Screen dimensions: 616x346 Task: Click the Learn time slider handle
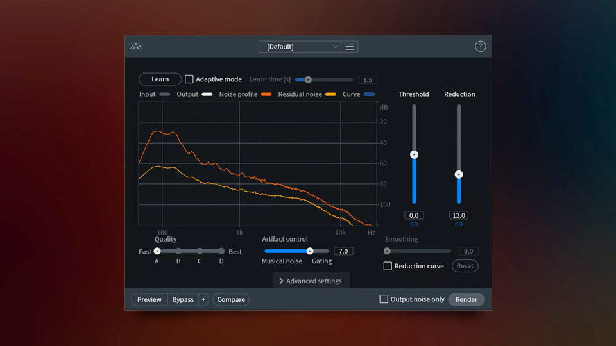point(309,79)
